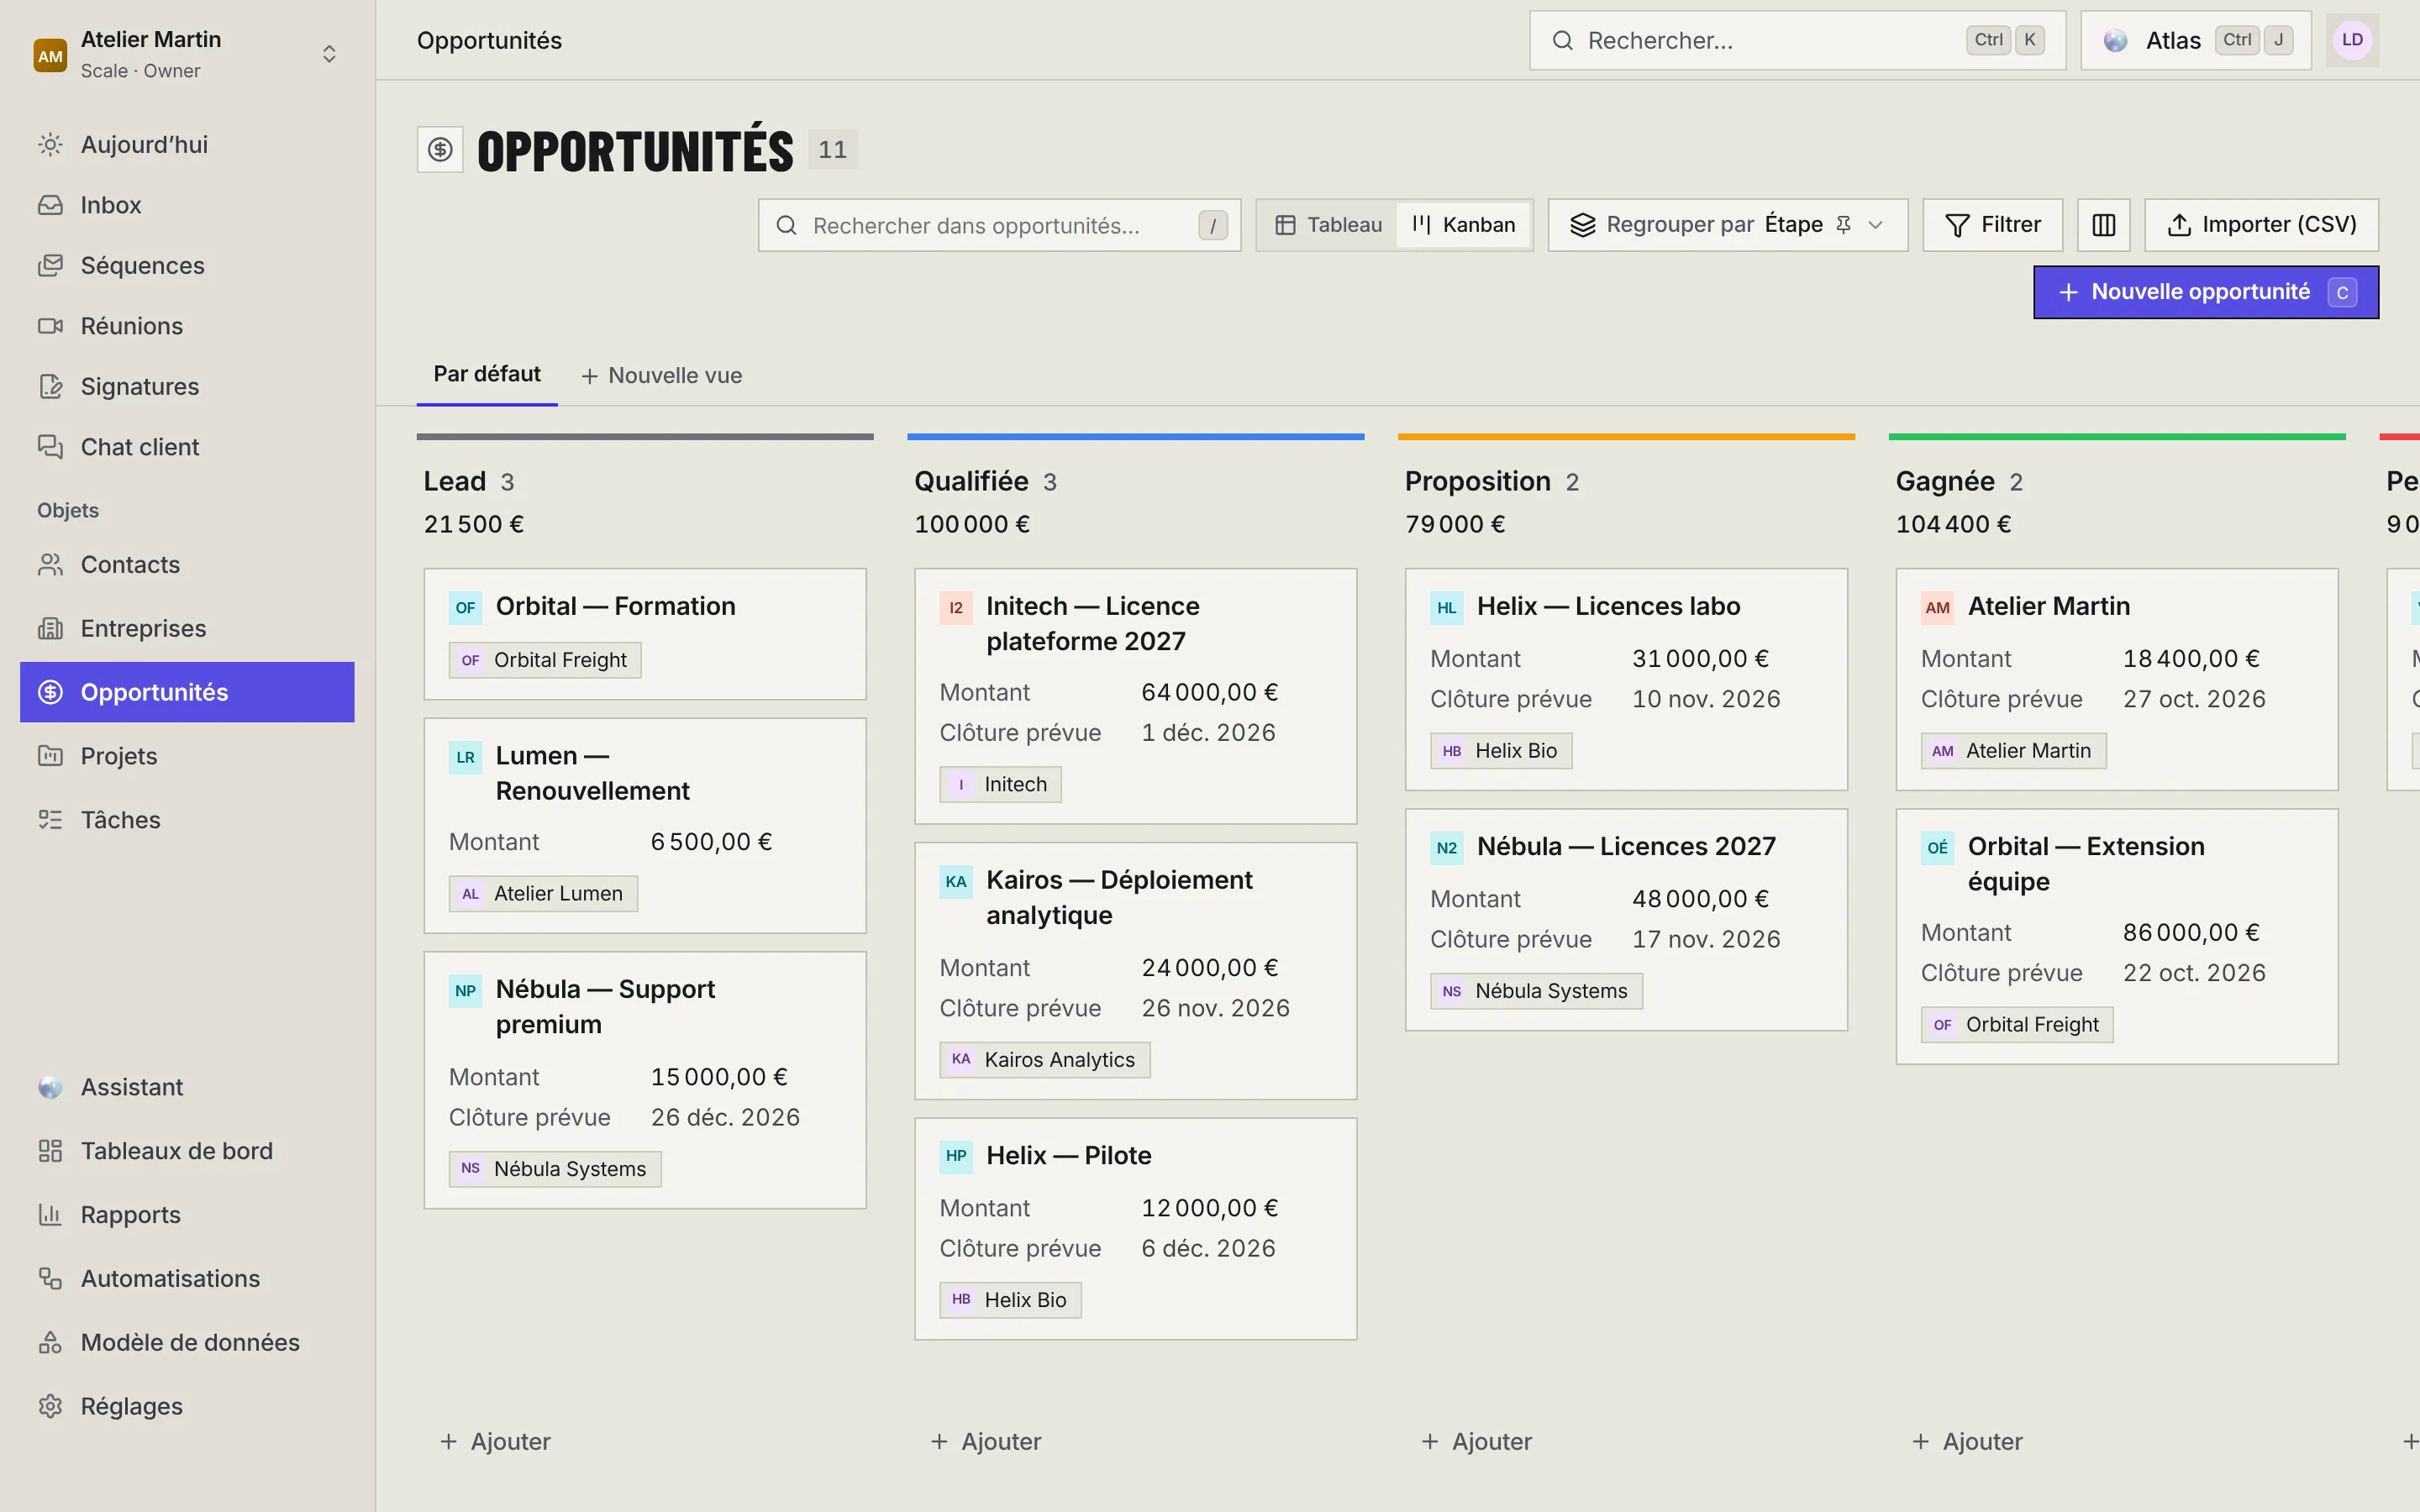The image size is (2420, 1512).
Task: Open the LD user avatar menu
Action: point(2352,40)
